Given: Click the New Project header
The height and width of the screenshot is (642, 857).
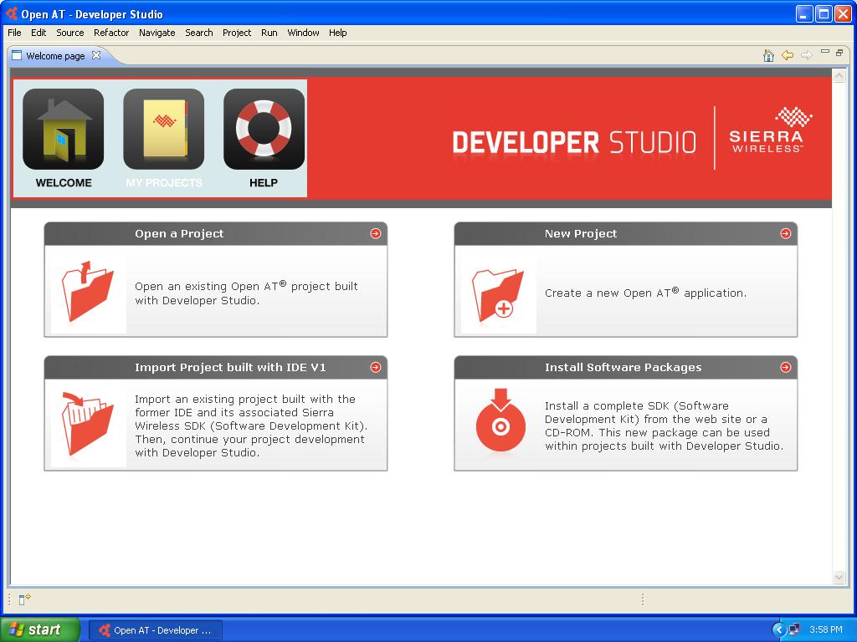Looking at the screenshot, I should (x=626, y=234).
